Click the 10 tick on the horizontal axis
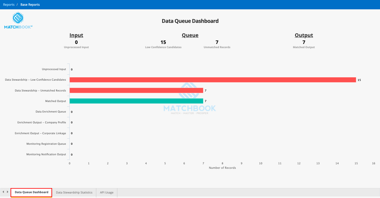The image size is (380, 198). pos(261,163)
